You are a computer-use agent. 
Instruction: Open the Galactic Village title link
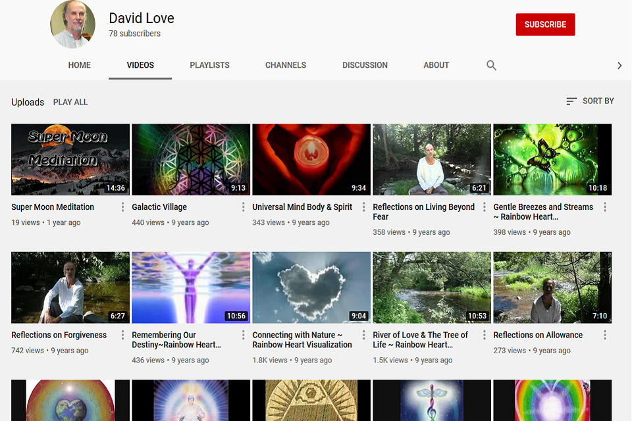pos(159,207)
